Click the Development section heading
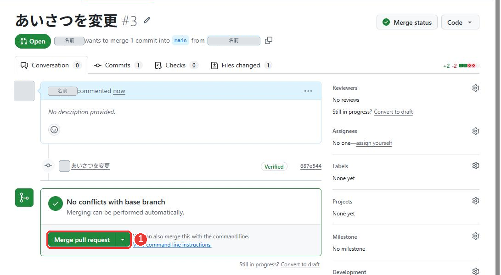Viewport: 501px width, 275px height. click(x=349, y=272)
